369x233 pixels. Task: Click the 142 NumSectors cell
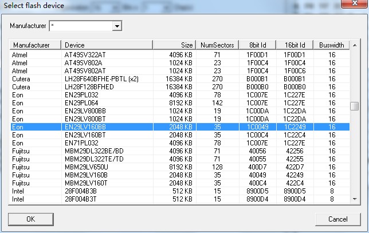coord(217,102)
